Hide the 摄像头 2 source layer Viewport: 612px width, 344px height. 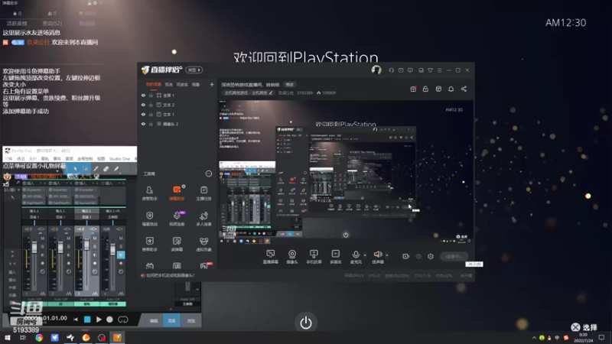(143, 124)
